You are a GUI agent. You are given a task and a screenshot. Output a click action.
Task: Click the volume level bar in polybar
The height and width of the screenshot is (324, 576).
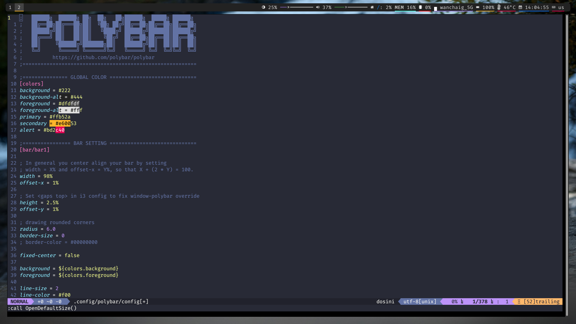351,7
